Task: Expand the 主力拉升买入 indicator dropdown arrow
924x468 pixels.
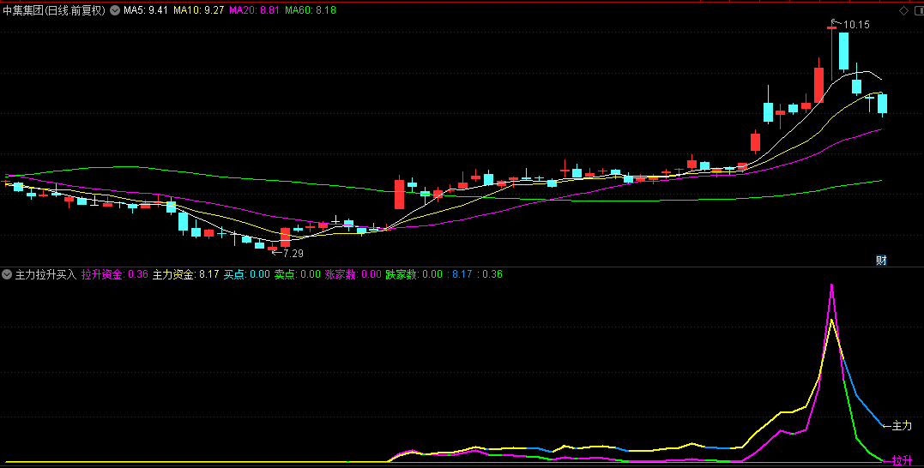Action: point(7,274)
